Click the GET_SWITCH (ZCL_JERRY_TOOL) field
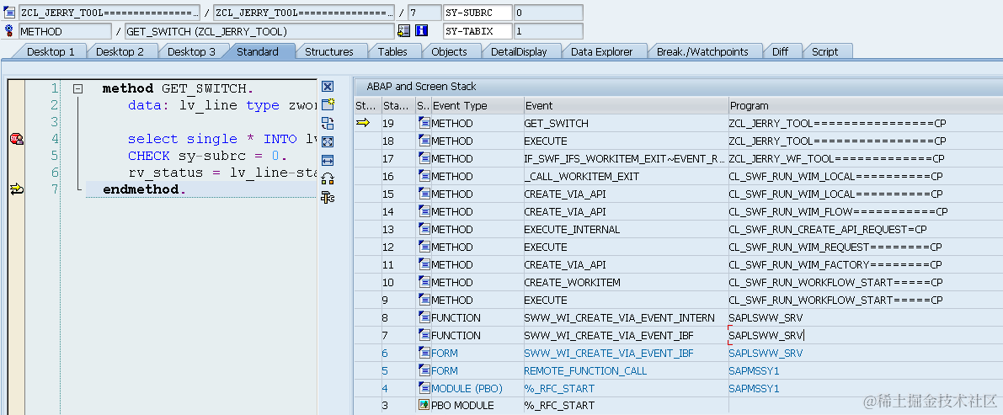The width and height of the screenshot is (1003, 415). [259, 30]
